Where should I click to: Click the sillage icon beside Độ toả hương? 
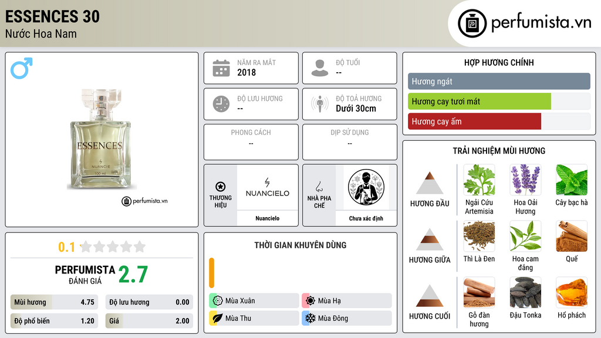click(320, 104)
